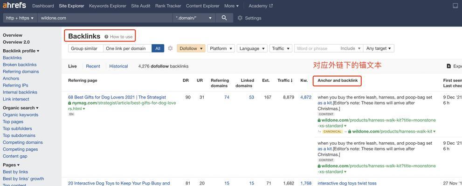
Task: Click the domain input with wildone.com
Action: (x=105, y=18)
